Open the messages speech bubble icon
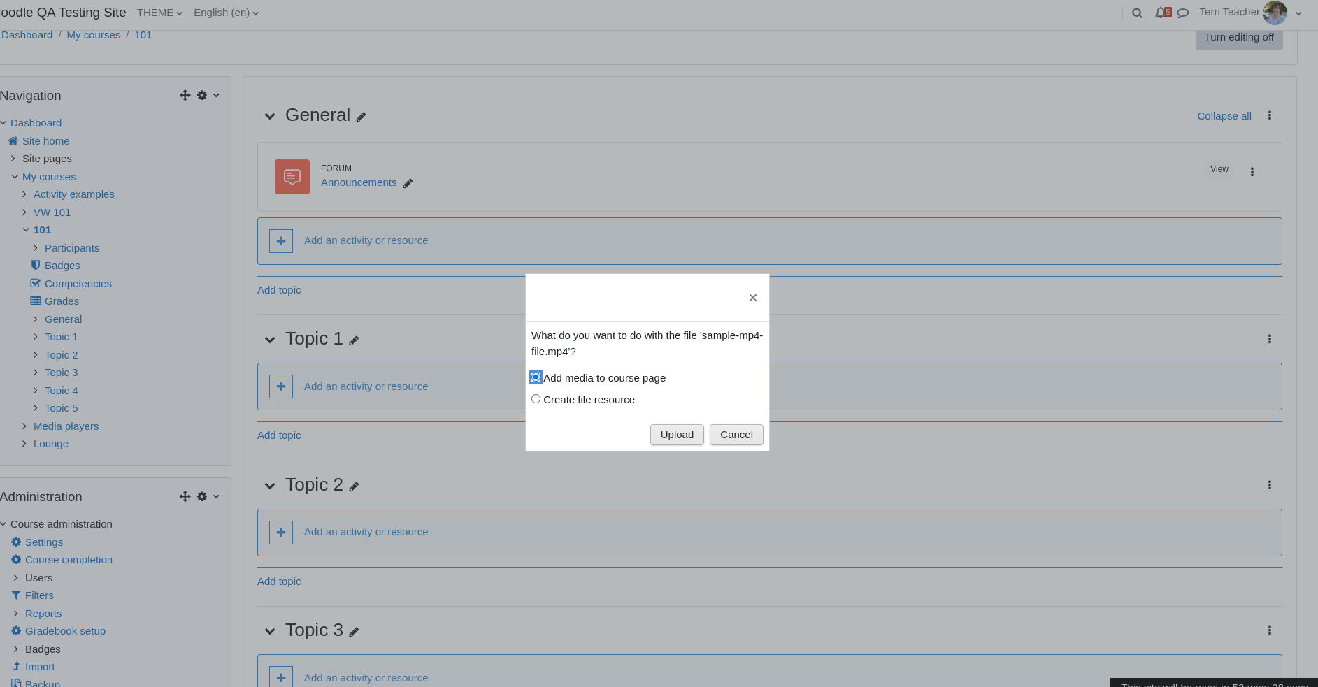 [1183, 13]
